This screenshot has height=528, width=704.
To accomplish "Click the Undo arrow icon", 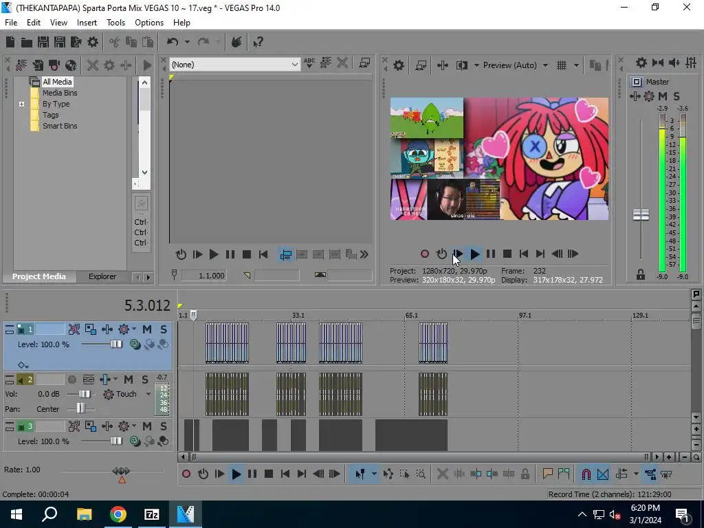I will pyautogui.click(x=173, y=42).
